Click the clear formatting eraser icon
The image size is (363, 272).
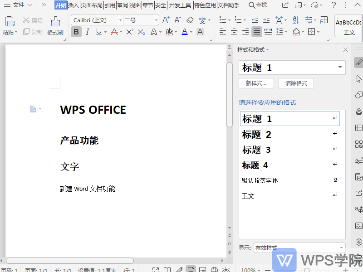point(190,20)
